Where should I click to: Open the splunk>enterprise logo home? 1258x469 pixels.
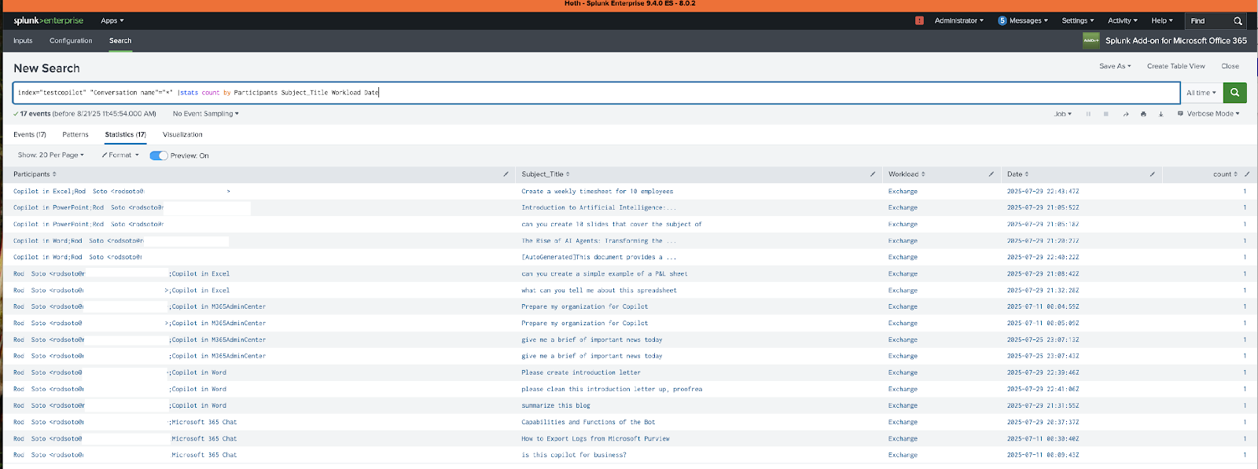[x=48, y=20]
